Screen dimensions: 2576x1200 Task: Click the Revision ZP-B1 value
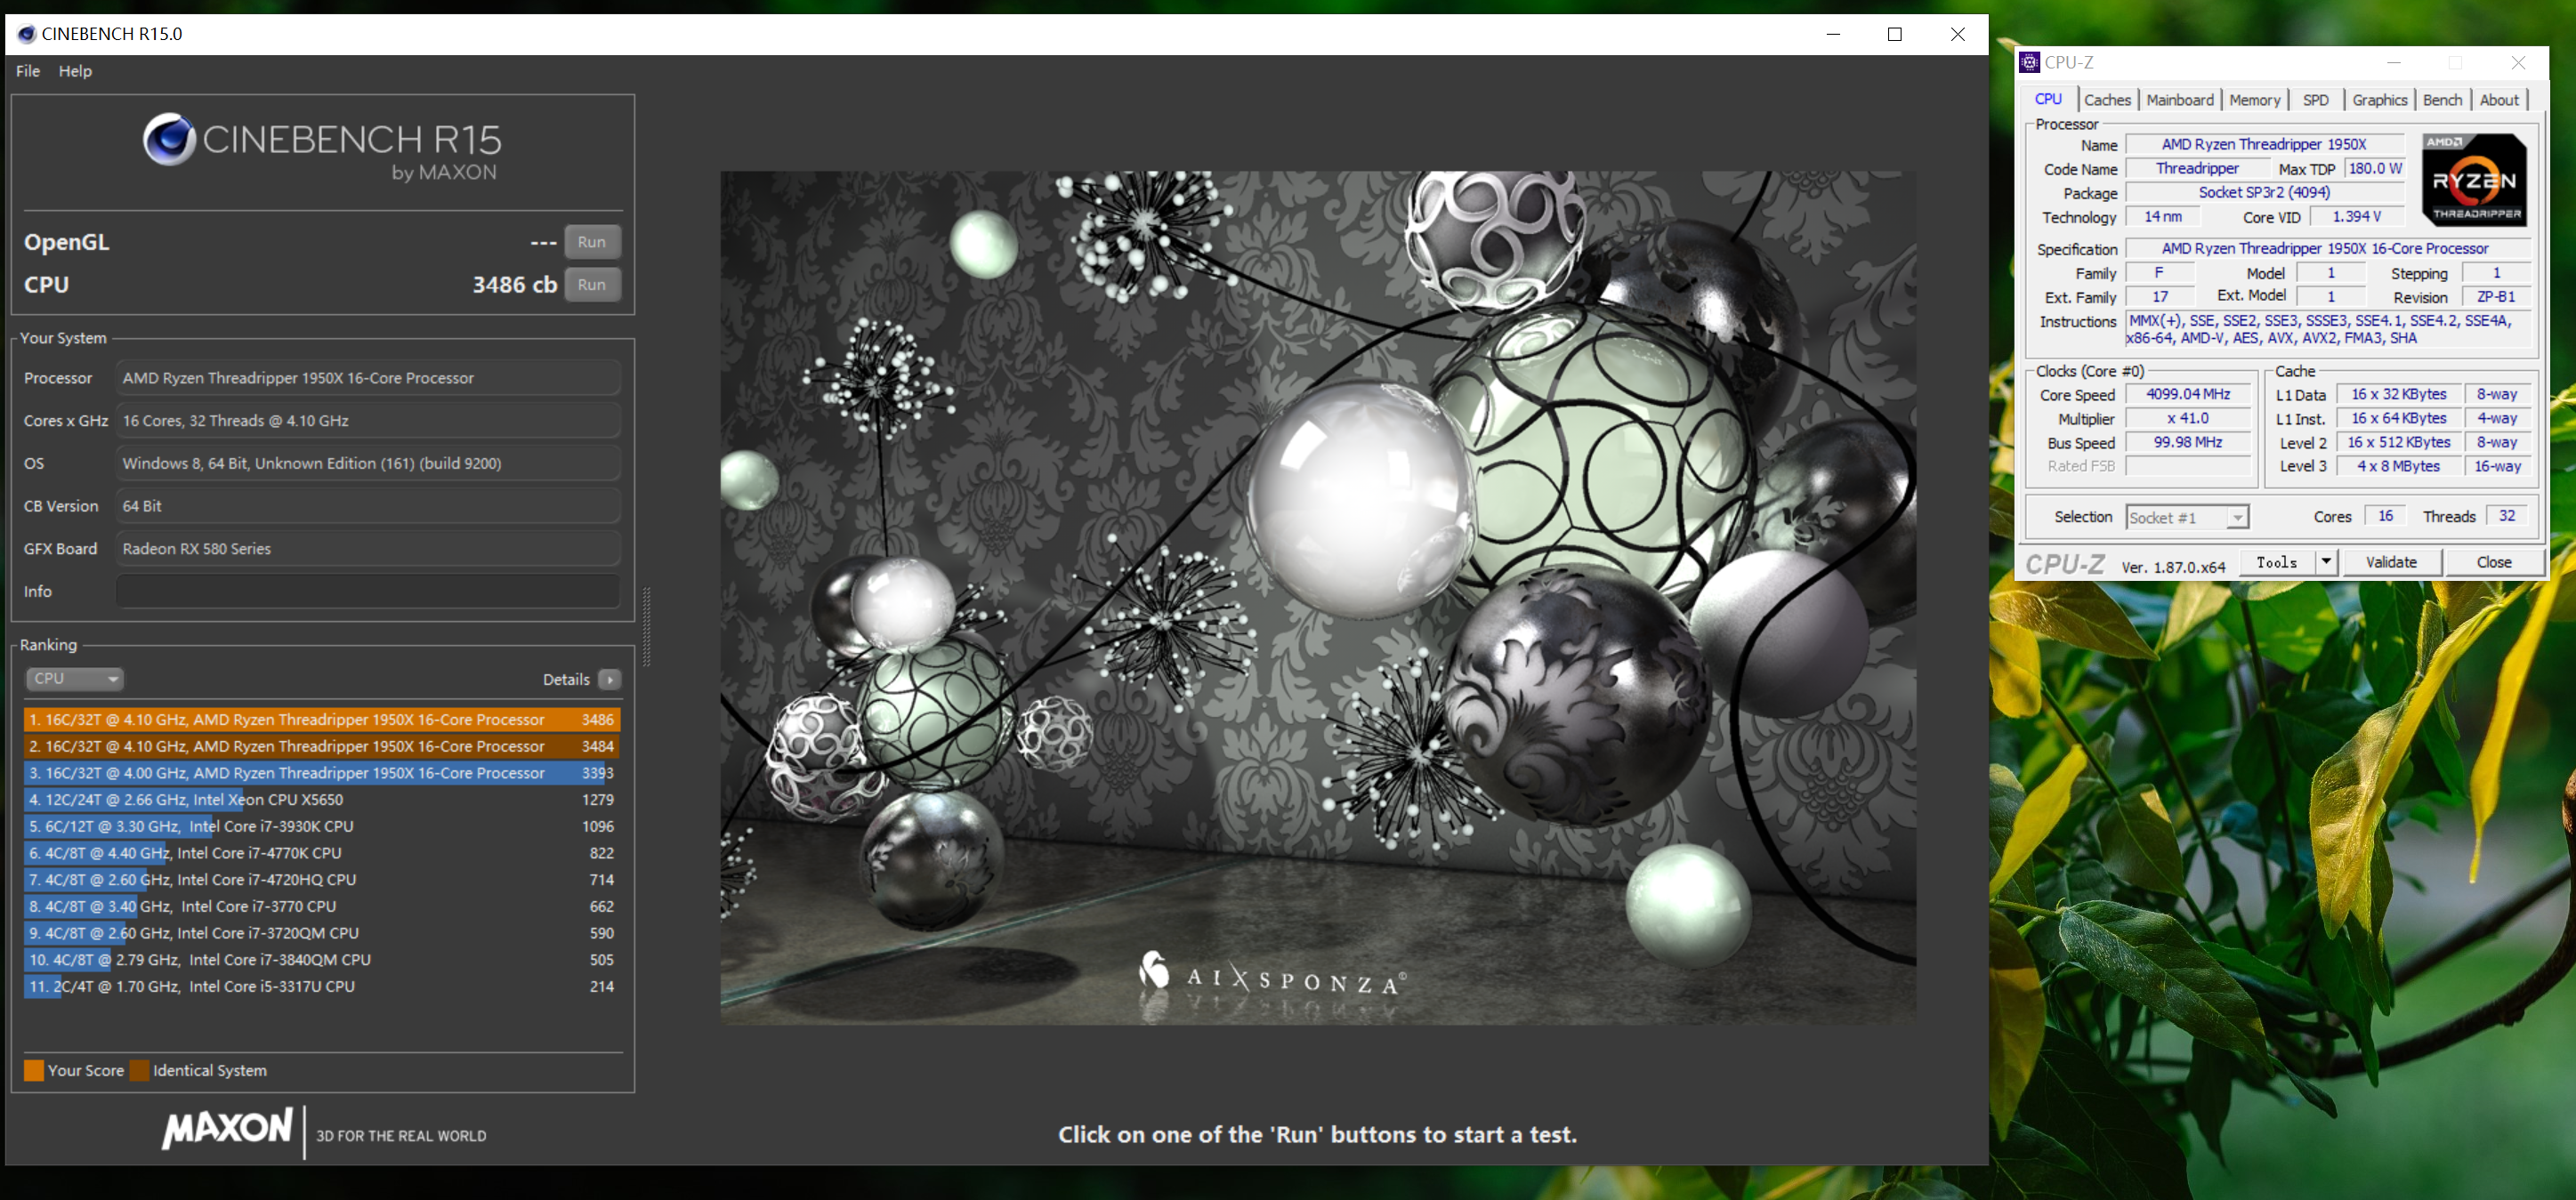[x=2496, y=297]
